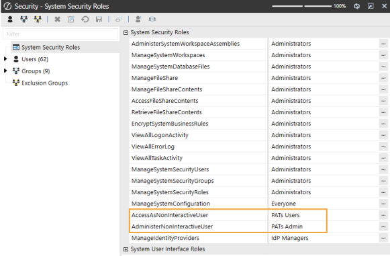Click Administrators value for ManageFileShare
Viewport: 390px width, 256px height.
tap(291, 78)
